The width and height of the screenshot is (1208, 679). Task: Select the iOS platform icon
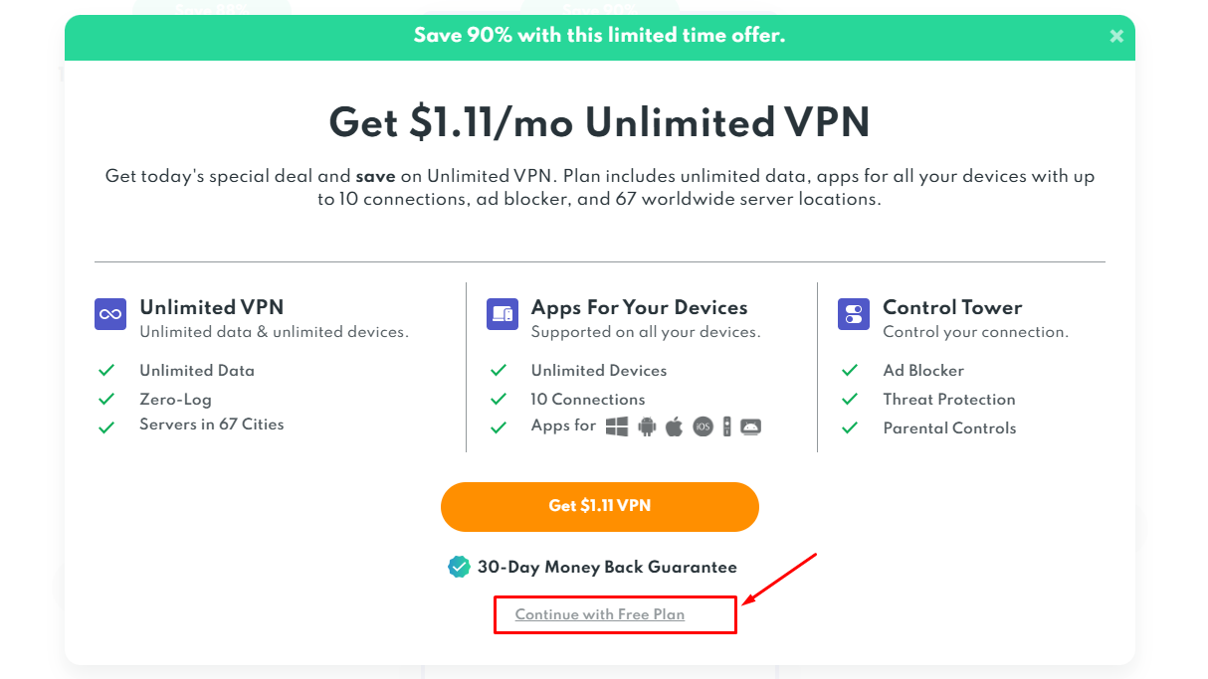point(703,426)
